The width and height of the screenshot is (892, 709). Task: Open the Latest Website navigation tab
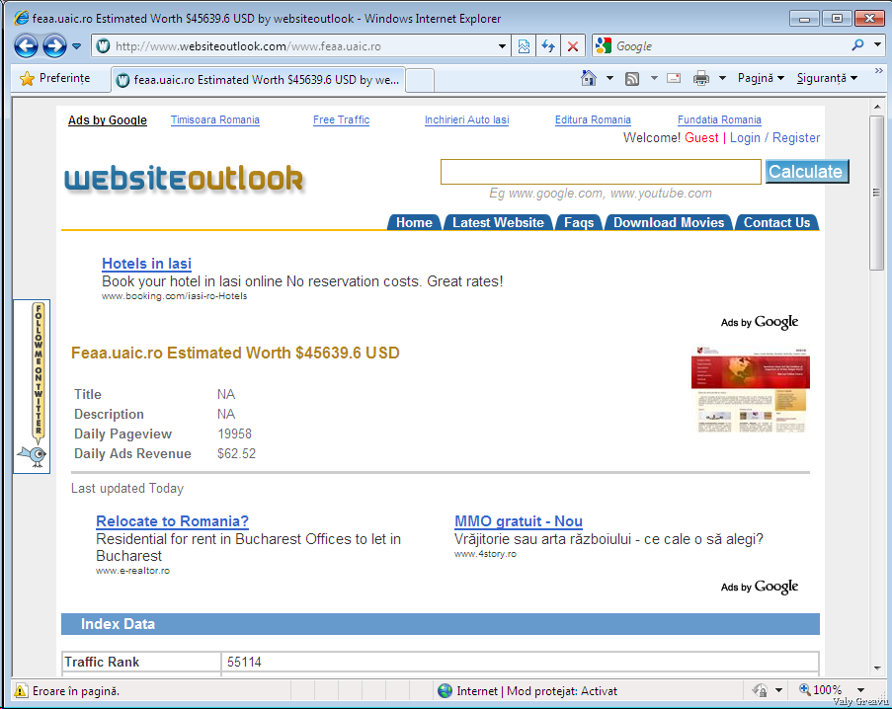498,222
